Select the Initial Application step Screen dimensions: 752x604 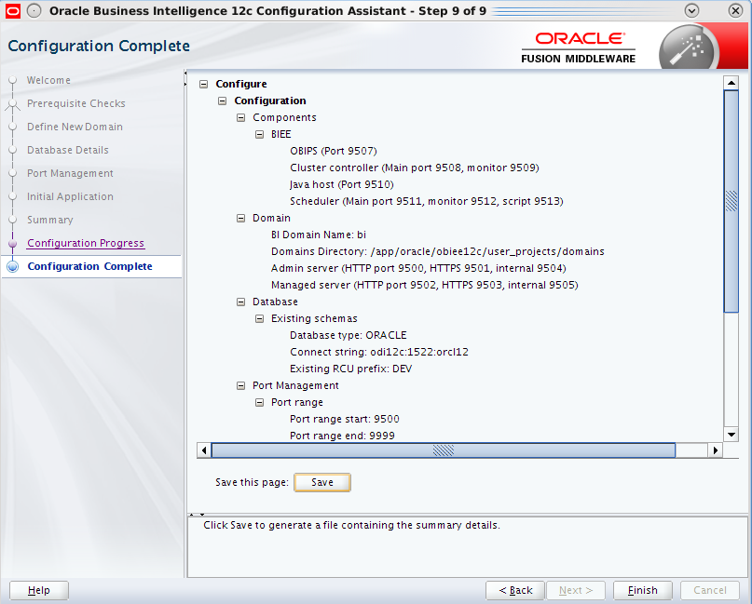(x=70, y=197)
